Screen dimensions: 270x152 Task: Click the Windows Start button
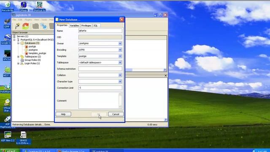coord(10,151)
